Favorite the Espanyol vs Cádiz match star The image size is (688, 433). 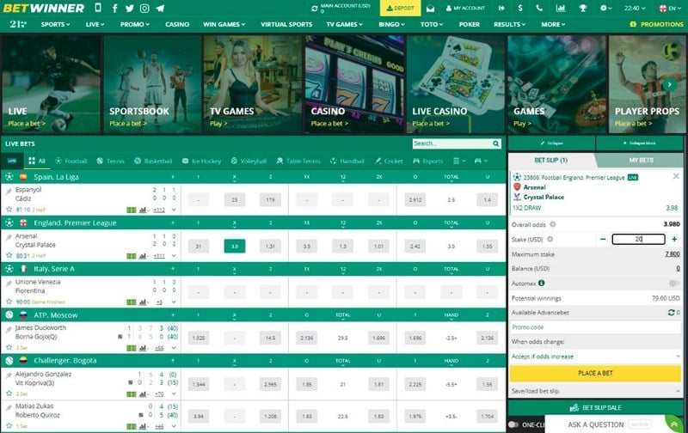[x=9, y=209]
